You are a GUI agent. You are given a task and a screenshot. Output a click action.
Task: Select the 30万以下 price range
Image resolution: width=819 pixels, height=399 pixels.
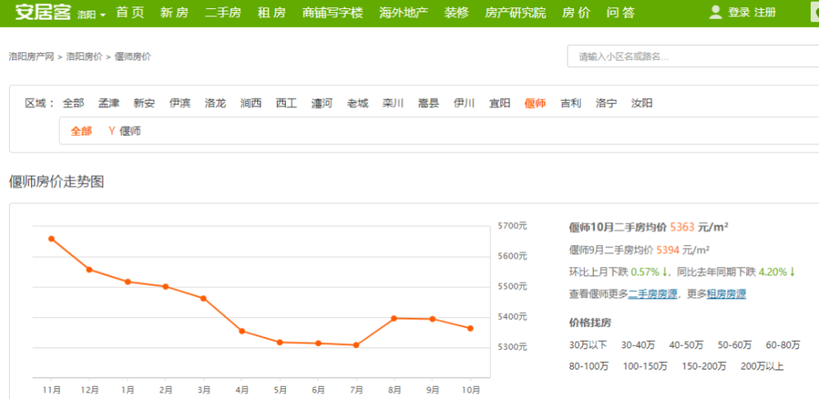(x=588, y=345)
